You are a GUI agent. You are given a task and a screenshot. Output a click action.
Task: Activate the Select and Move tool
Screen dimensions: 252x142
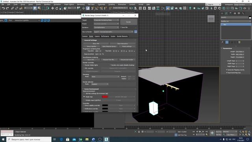[52, 8]
